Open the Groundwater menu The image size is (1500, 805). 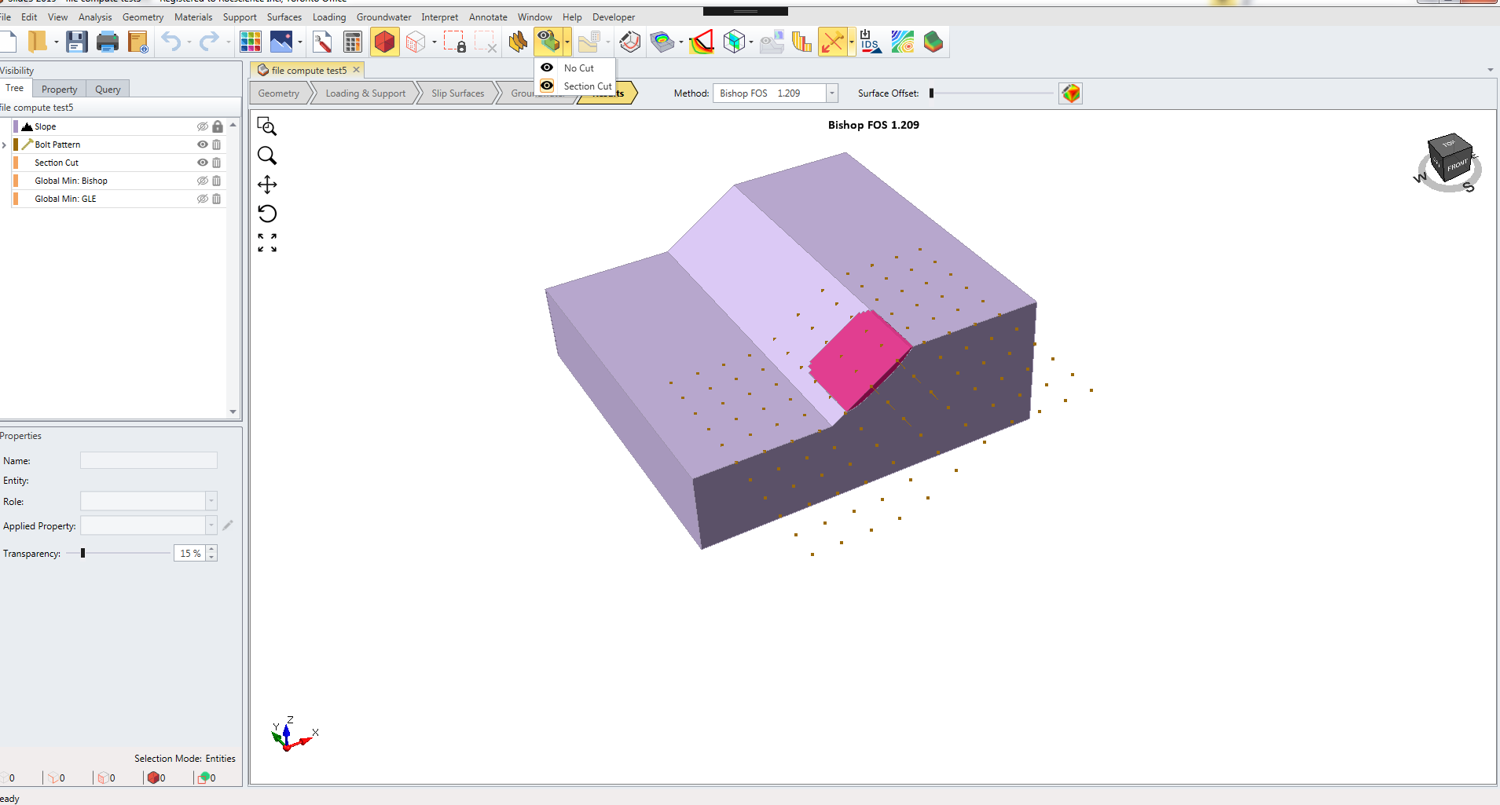click(x=383, y=16)
